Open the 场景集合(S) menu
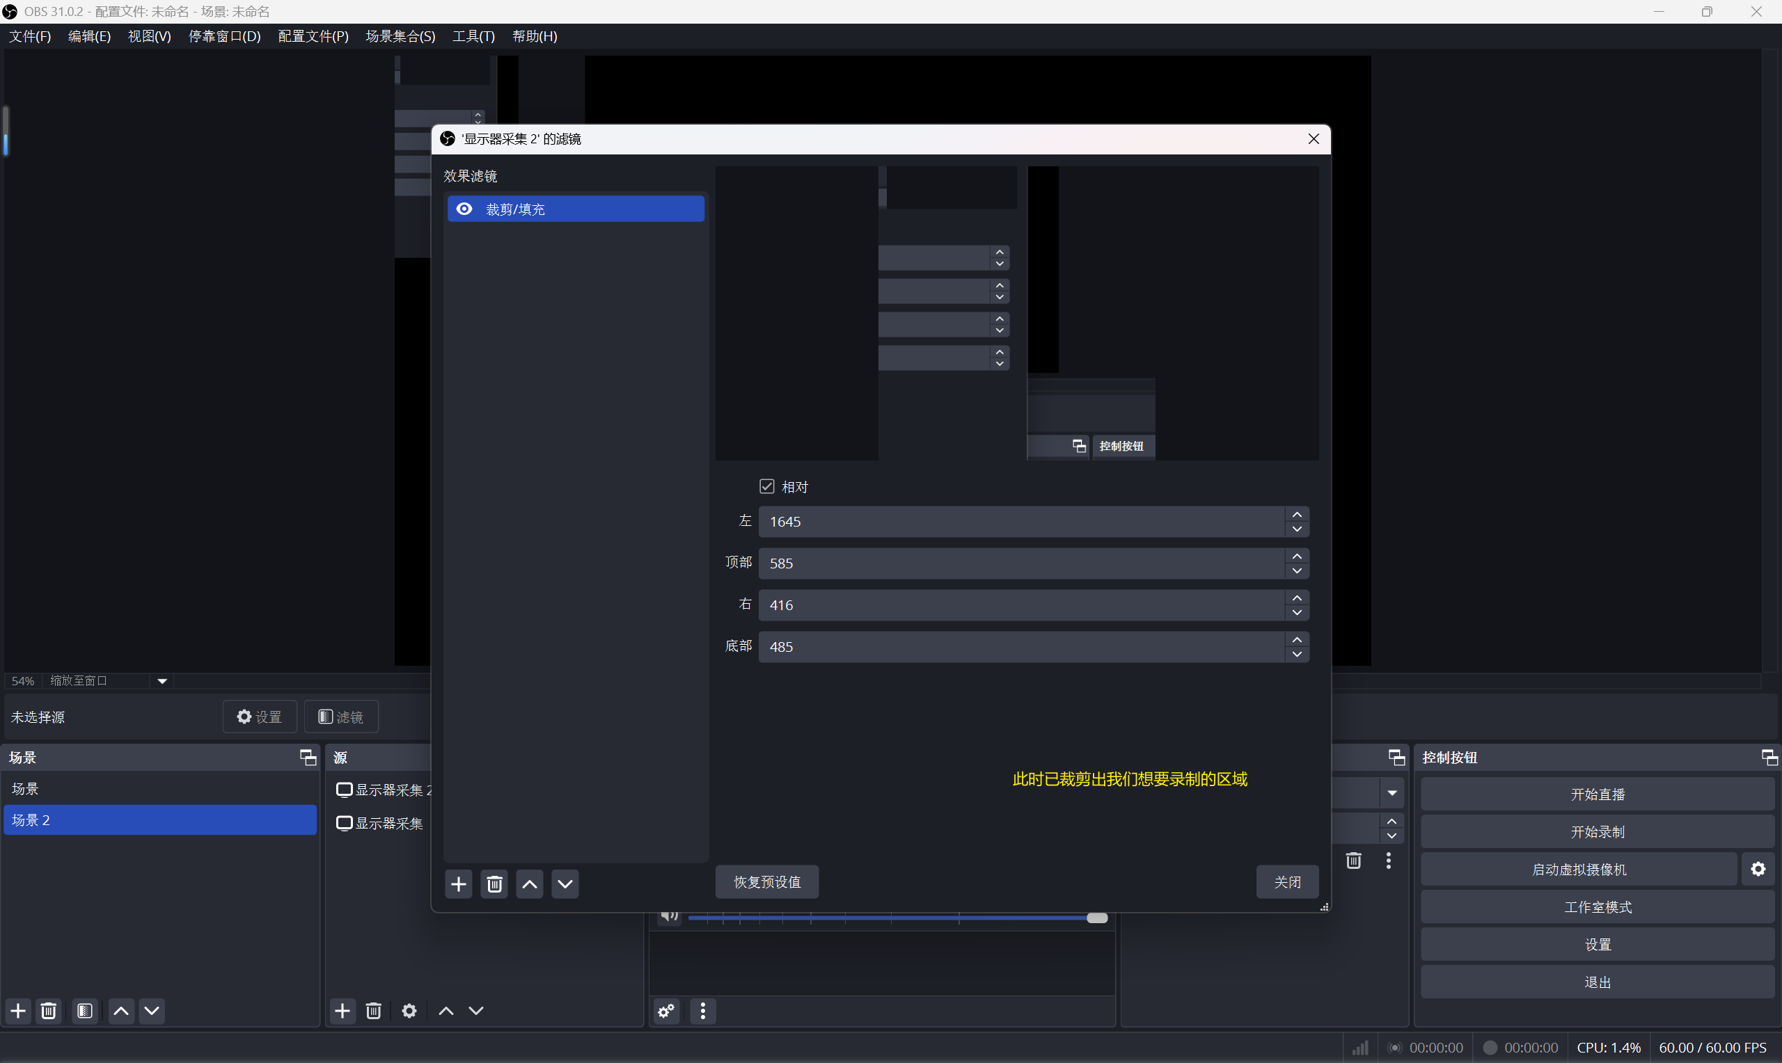 click(400, 37)
